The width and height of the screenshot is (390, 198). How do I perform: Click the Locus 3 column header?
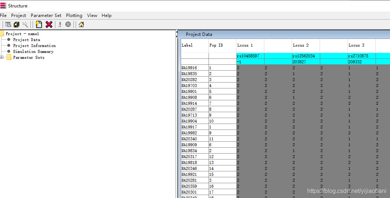tap(362, 46)
